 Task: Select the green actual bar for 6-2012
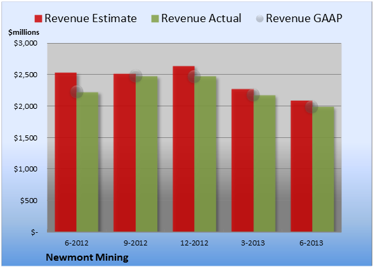(88, 162)
